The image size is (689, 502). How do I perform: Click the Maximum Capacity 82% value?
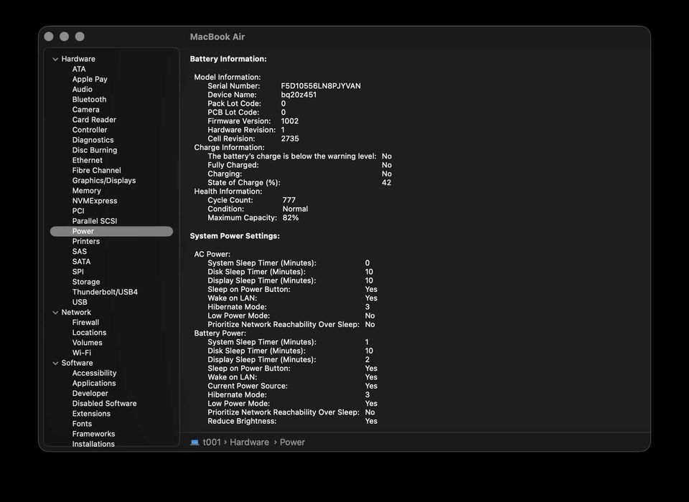click(x=291, y=218)
